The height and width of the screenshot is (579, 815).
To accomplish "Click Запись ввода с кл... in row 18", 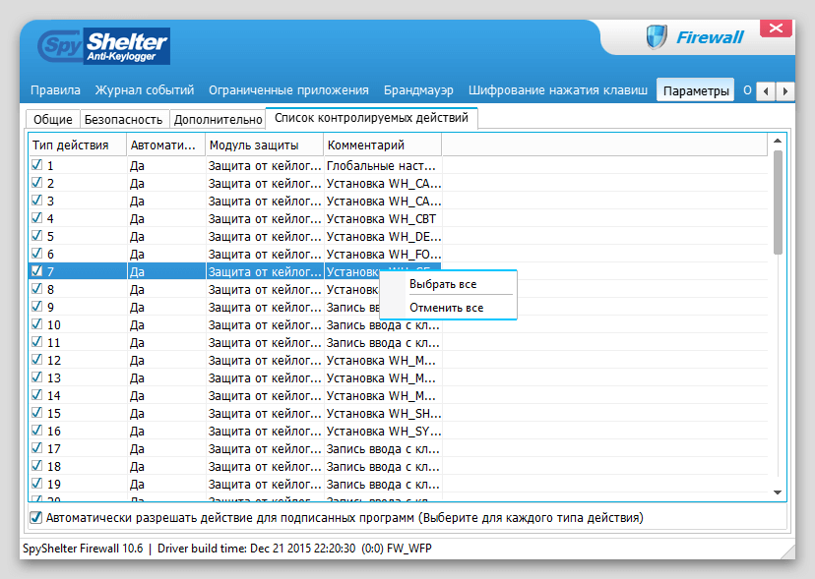I will point(383,466).
